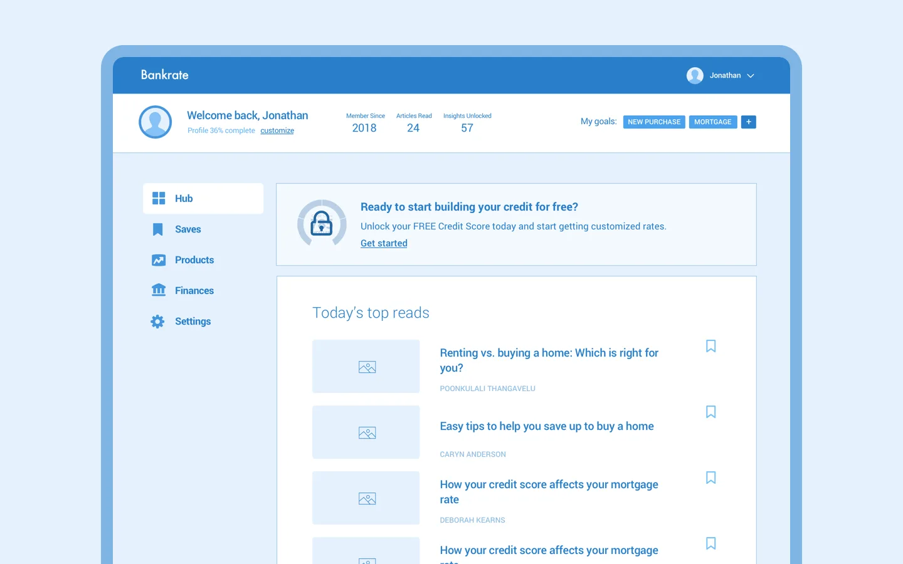Viewport: 903px width, 564px height.
Task: Bookmark the Easy tips to save article
Action: click(x=710, y=412)
